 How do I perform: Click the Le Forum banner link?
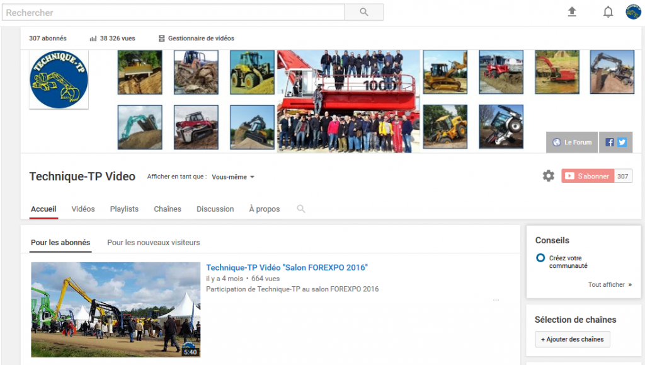[x=572, y=142]
